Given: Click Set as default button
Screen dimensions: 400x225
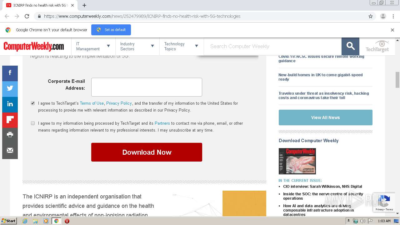Looking at the screenshot, I should (x=111, y=30).
